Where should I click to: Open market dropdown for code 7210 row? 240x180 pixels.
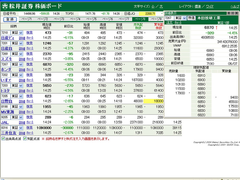pyautogui.click(x=21, y=33)
